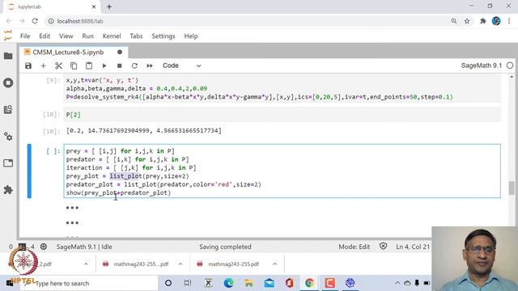Open the Running Terminals and Kernels sidebar icon

8,82
